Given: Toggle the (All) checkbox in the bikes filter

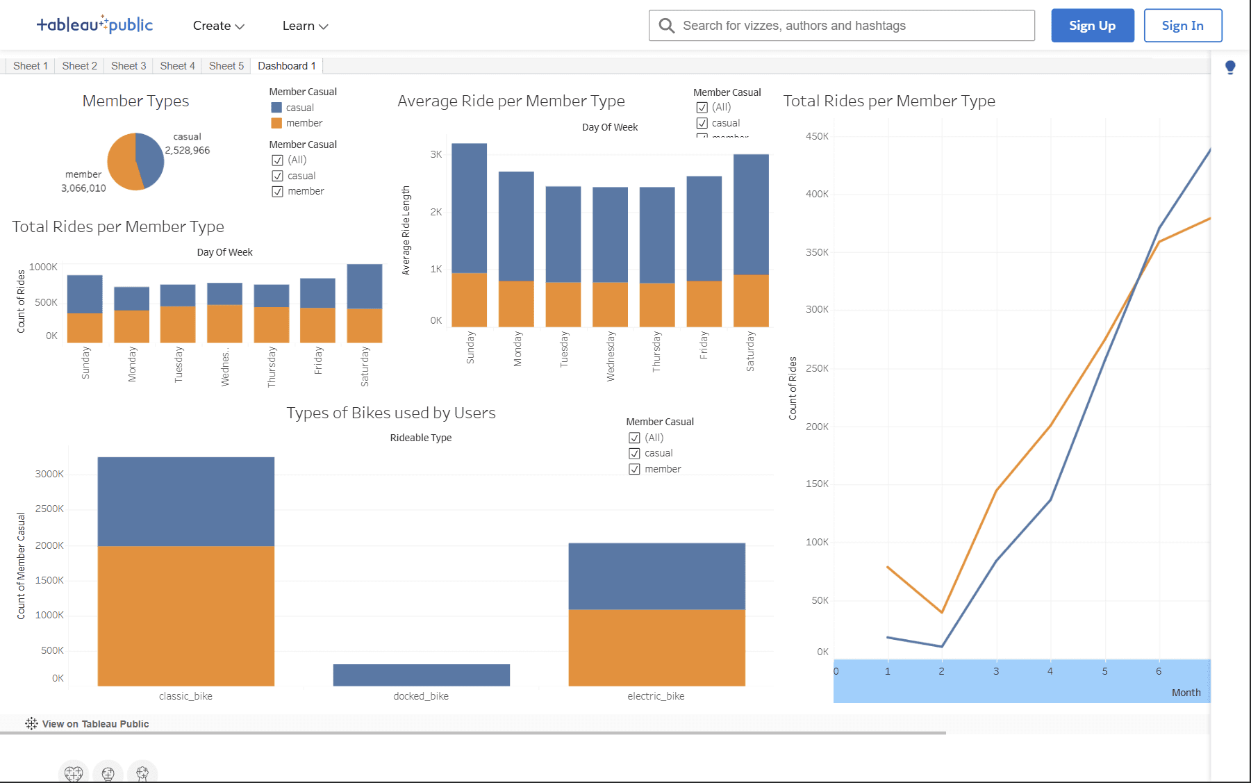Looking at the screenshot, I should (634, 438).
